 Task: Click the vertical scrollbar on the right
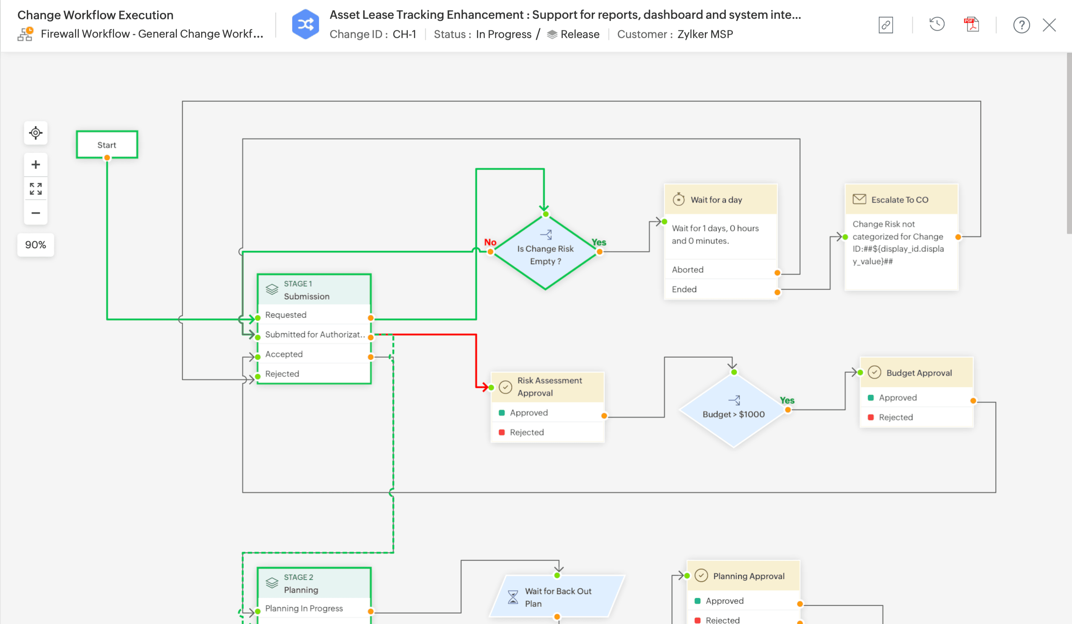click(x=1069, y=143)
